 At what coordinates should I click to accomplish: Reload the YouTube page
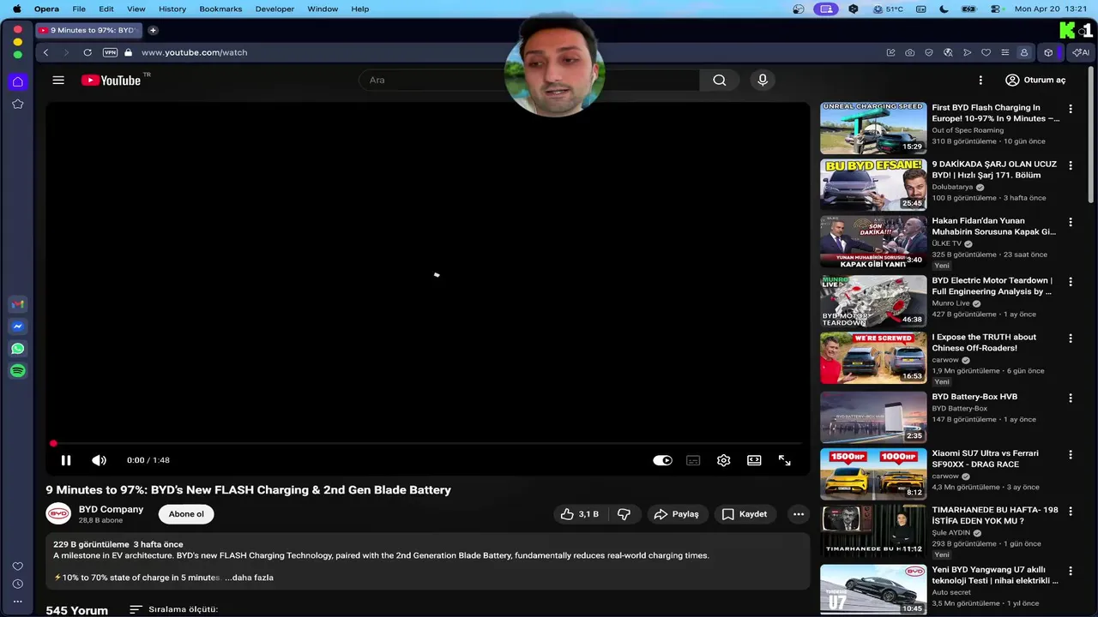[x=87, y=52]
